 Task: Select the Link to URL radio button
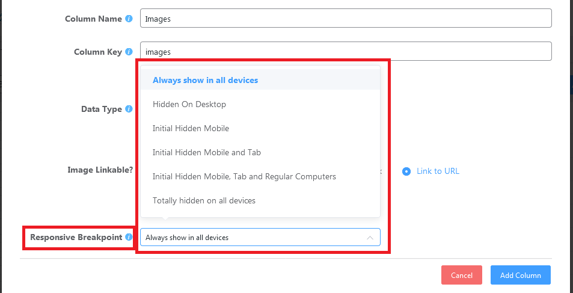[407, 171]
